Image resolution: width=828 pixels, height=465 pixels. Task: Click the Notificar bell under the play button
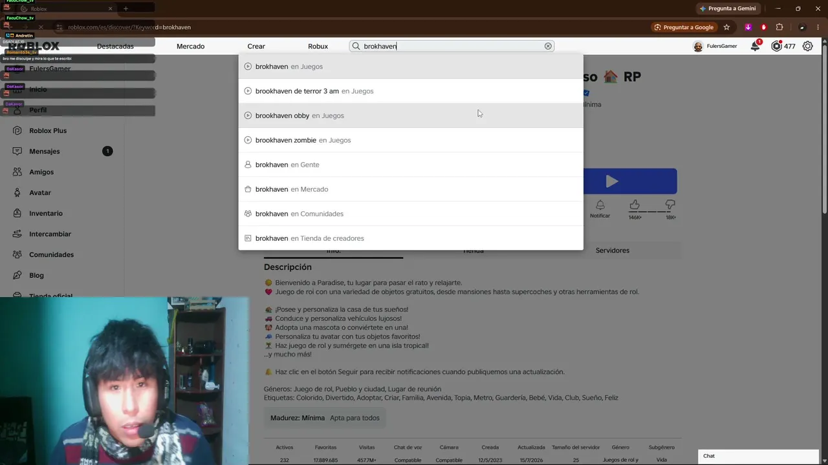pos(600,205)
